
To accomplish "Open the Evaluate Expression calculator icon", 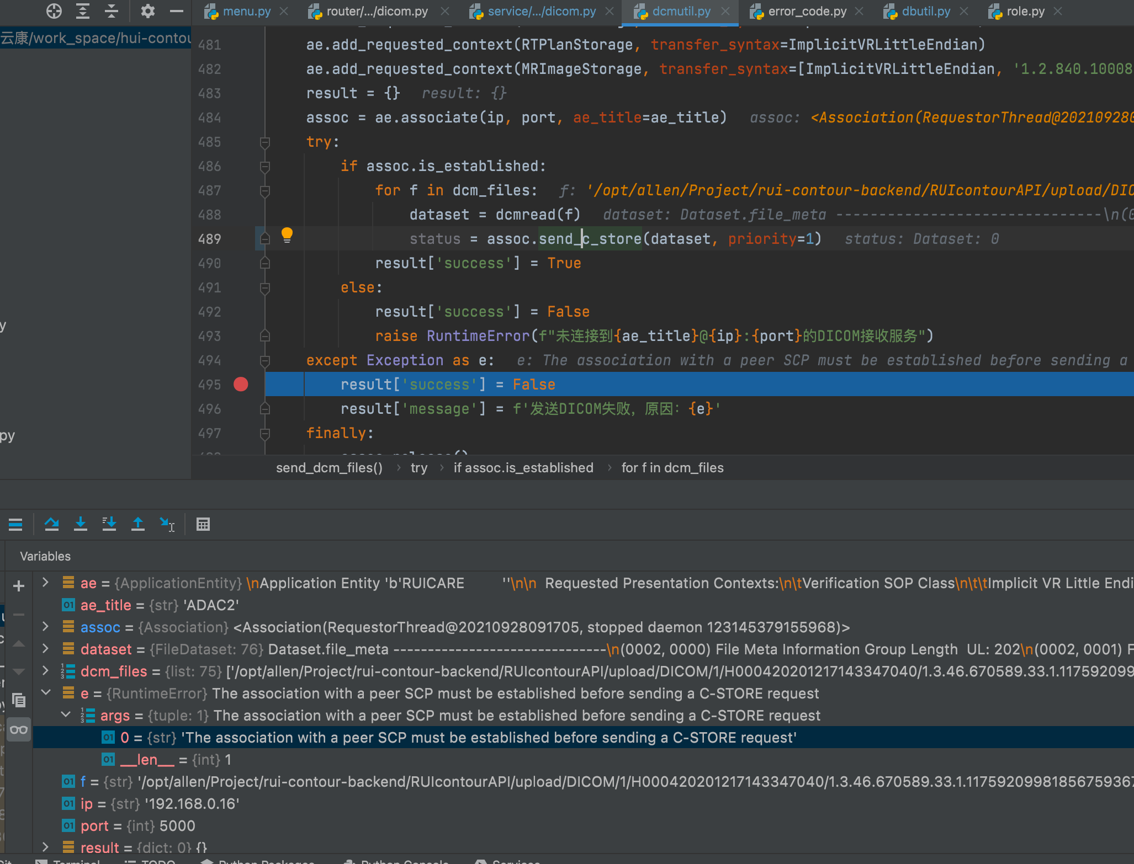I will point(203,524).
